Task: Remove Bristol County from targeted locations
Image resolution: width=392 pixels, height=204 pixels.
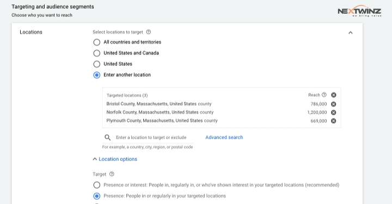Action: (334, 104)
